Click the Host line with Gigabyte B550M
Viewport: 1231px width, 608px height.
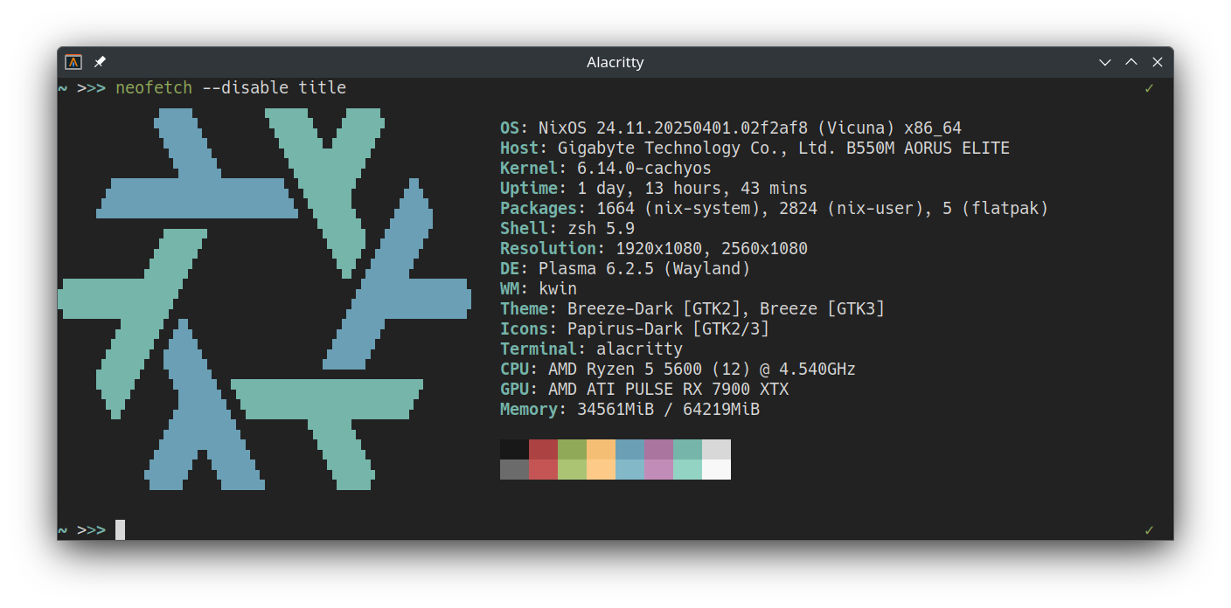click(x=755, y=148)
